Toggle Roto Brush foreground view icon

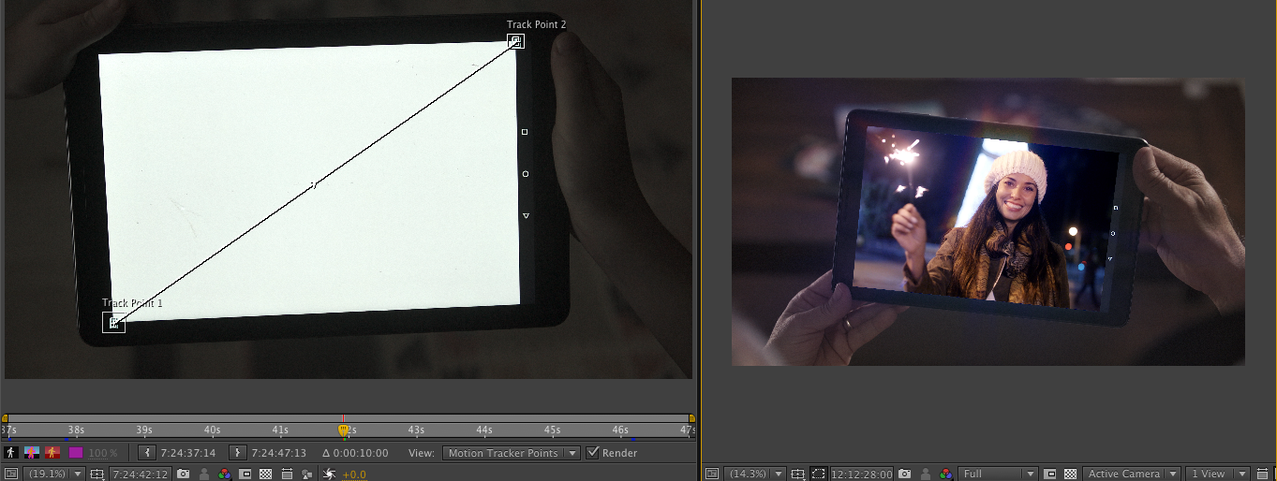click(11, 453)
